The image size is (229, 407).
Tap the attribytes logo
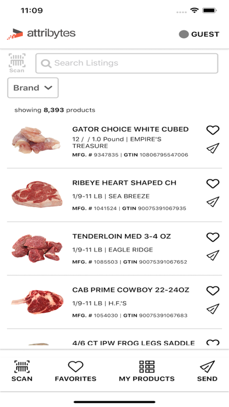(41, 34)
